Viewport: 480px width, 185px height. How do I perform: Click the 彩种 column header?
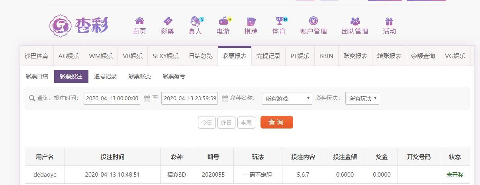pyautogui.click(x=176, y=157)
